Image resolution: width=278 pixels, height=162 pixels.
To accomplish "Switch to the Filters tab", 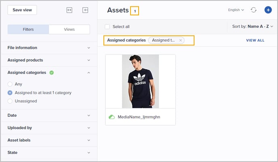I will (x=28, y=29).
